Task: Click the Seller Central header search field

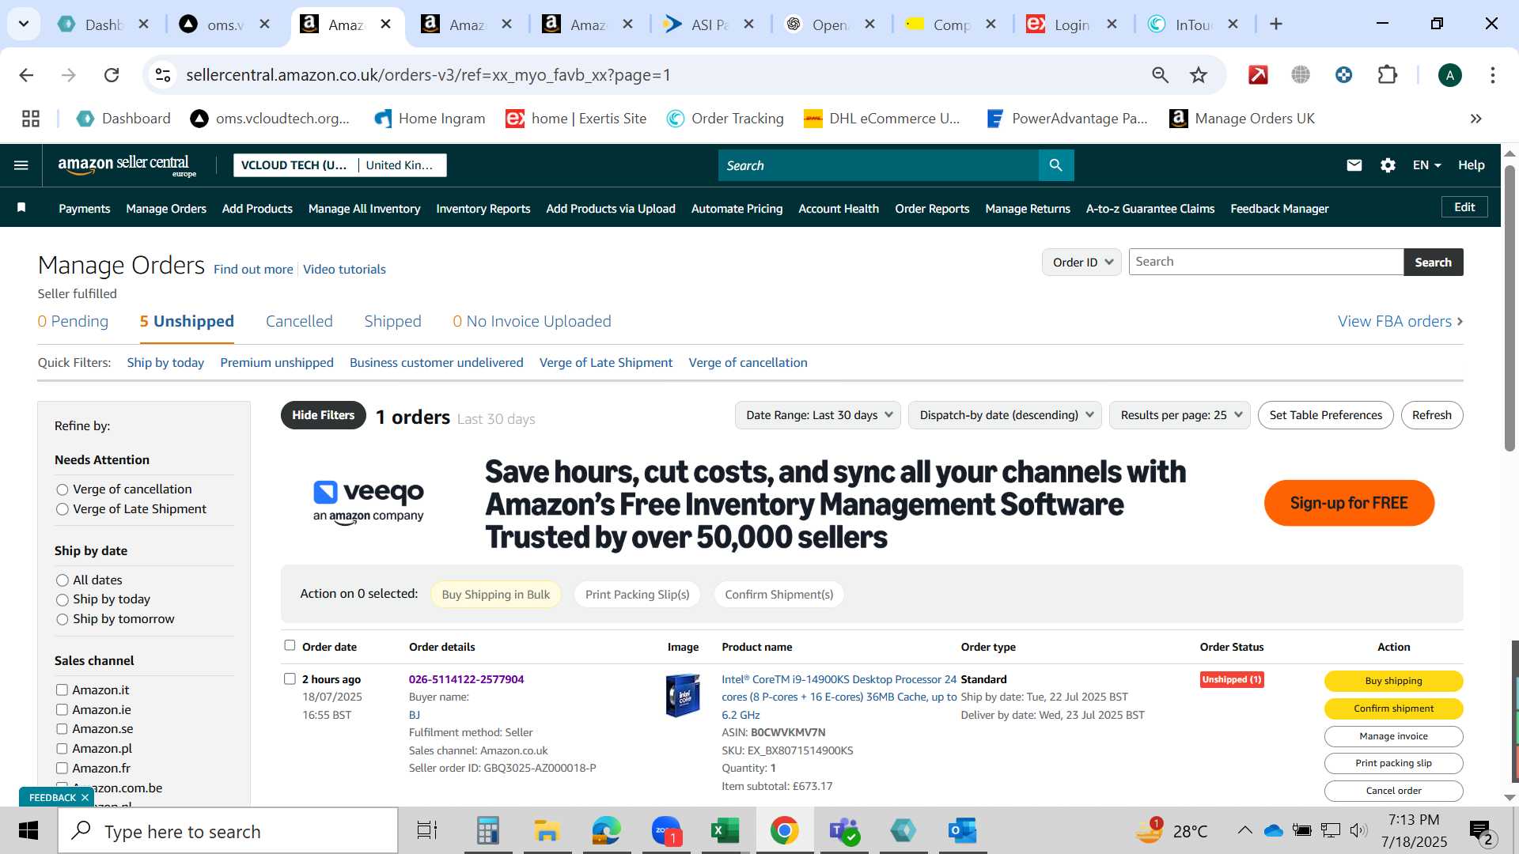Action: pos(878,165)
